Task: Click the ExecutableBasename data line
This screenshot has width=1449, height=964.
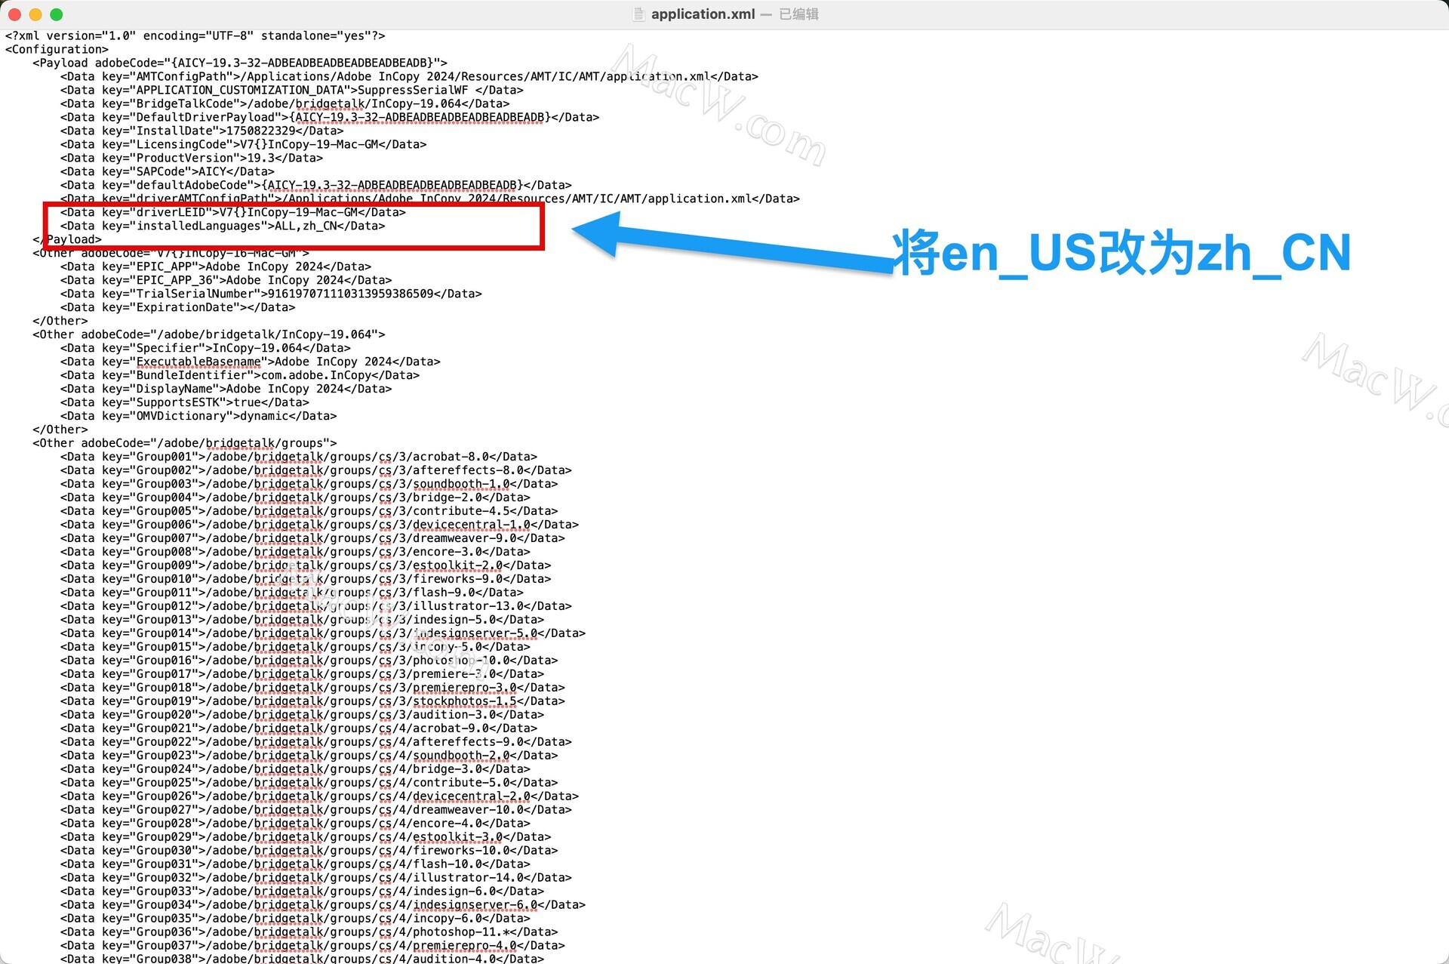Action: tap(251, 362)
